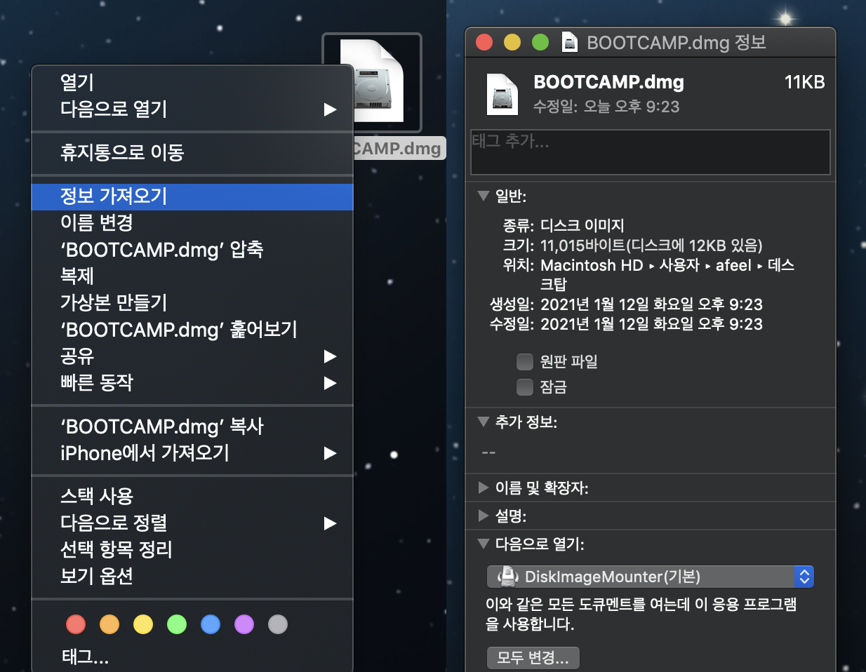Click the disk icon inside DiskImageMounter popup
The image size is (866, 672).
tap(507, 577)
